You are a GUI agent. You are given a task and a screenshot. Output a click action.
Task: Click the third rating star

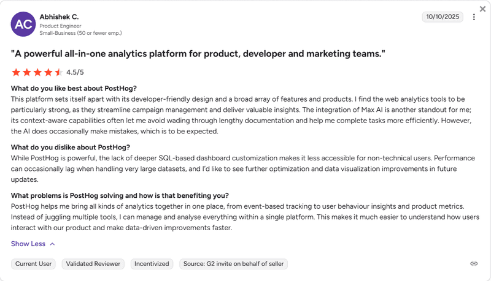coord(37,72)
